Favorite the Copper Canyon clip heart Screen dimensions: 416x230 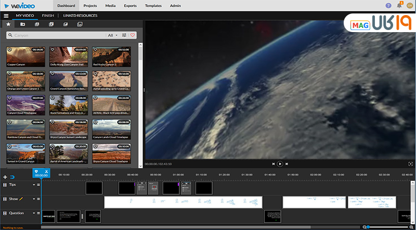9,50
